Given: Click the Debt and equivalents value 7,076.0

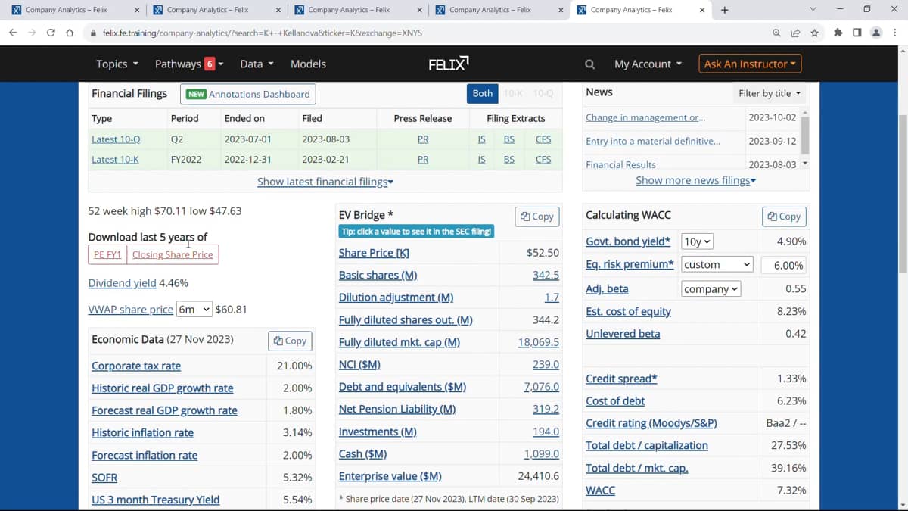Looking at the screenshot, I should [x=541, y=387].
